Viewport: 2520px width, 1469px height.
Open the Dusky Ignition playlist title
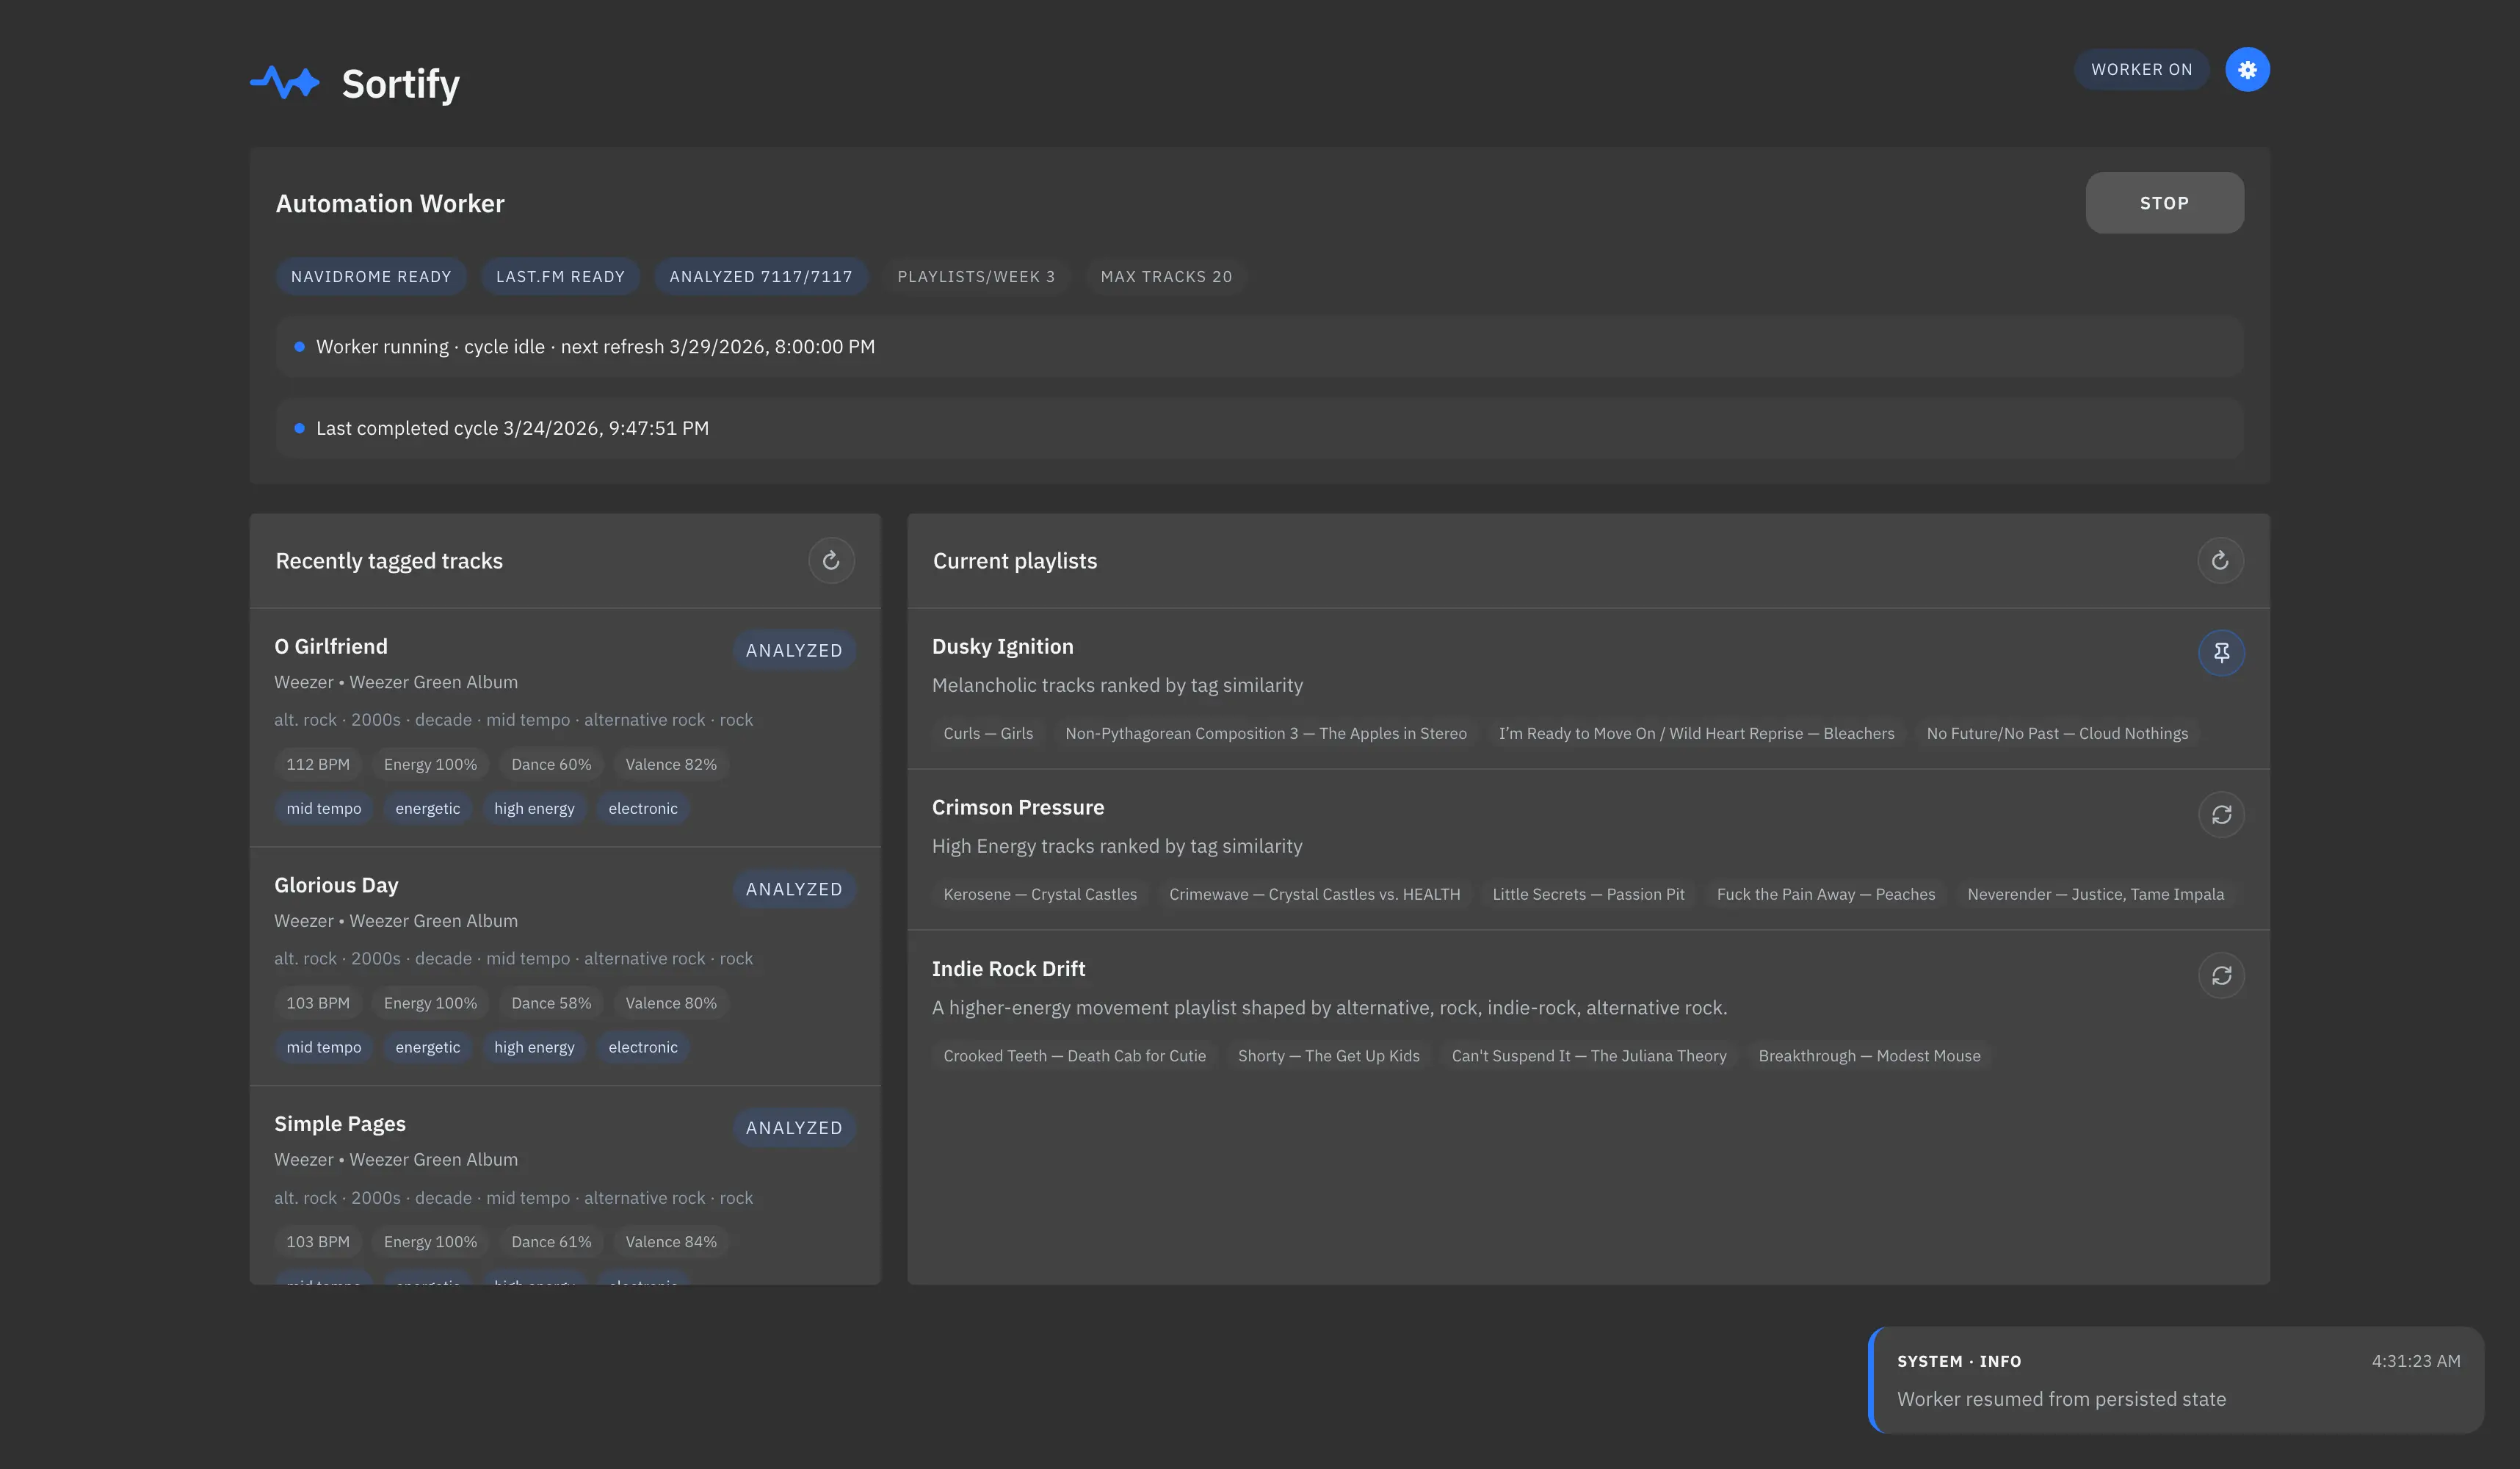[1003, 646]
